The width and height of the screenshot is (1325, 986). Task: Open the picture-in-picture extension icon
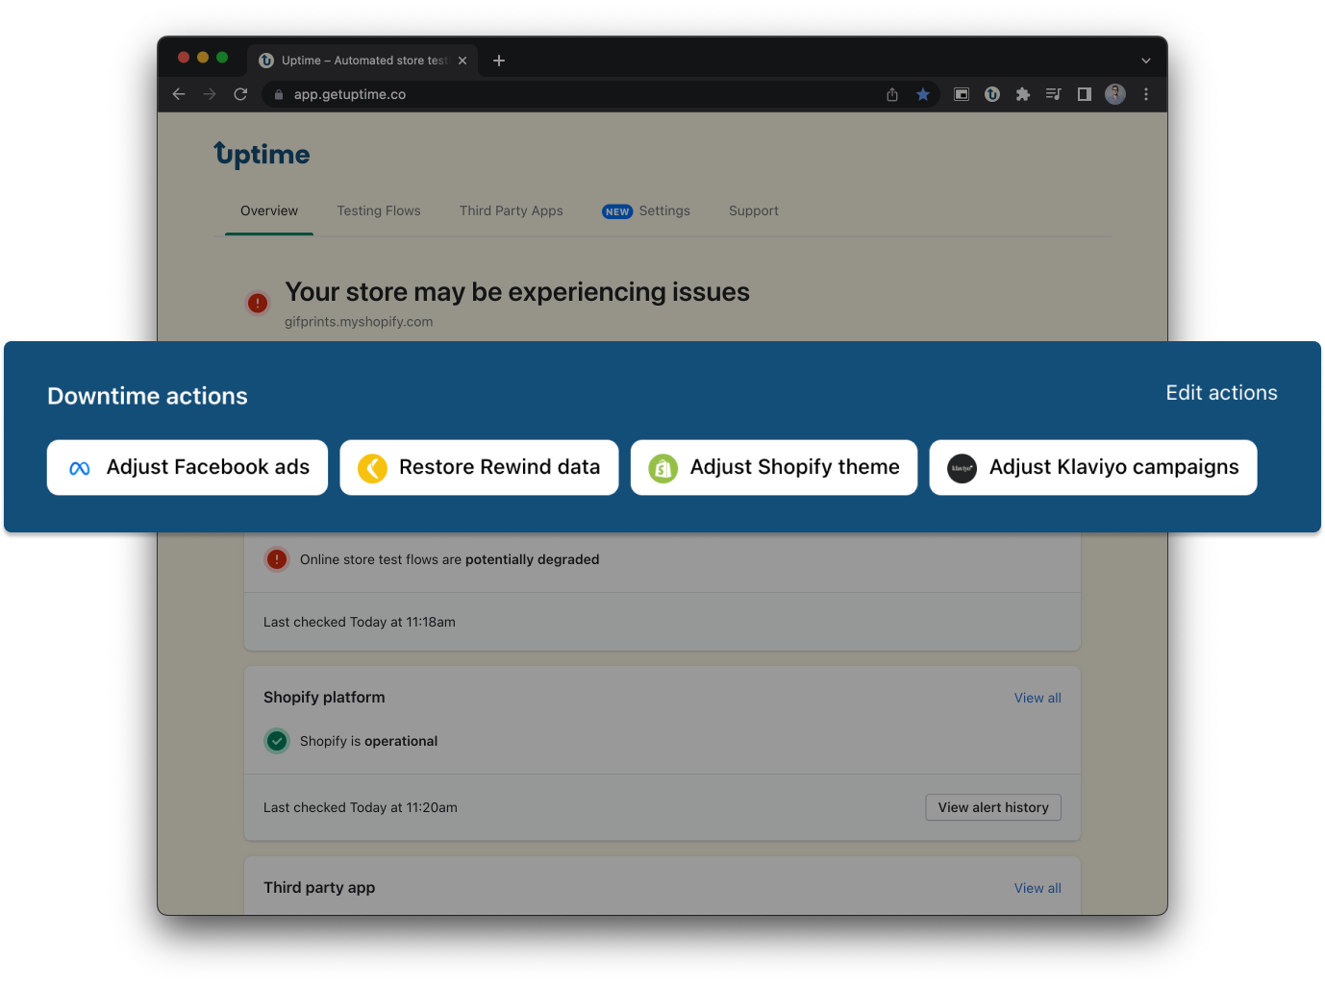962,94
